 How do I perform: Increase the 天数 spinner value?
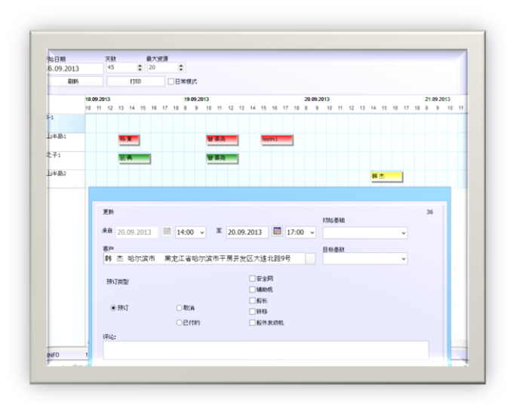click(140, 65)
